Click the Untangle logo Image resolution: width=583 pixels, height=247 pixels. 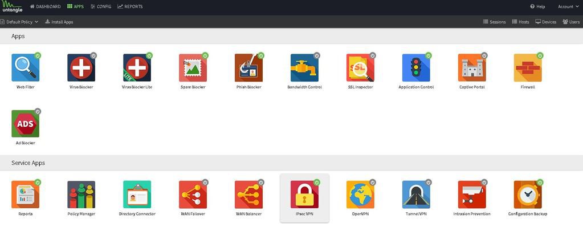(13, 7)
